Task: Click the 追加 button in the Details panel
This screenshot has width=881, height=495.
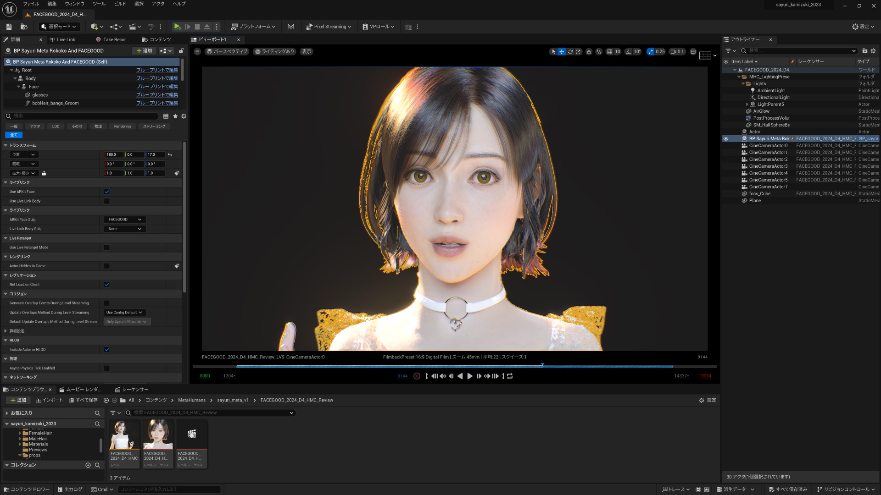Action: coord(144,50)
